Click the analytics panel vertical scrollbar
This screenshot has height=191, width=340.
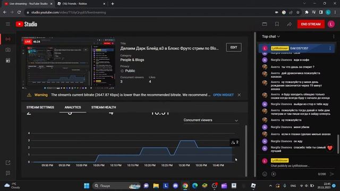pyautogui.click(x=246, y=151)
